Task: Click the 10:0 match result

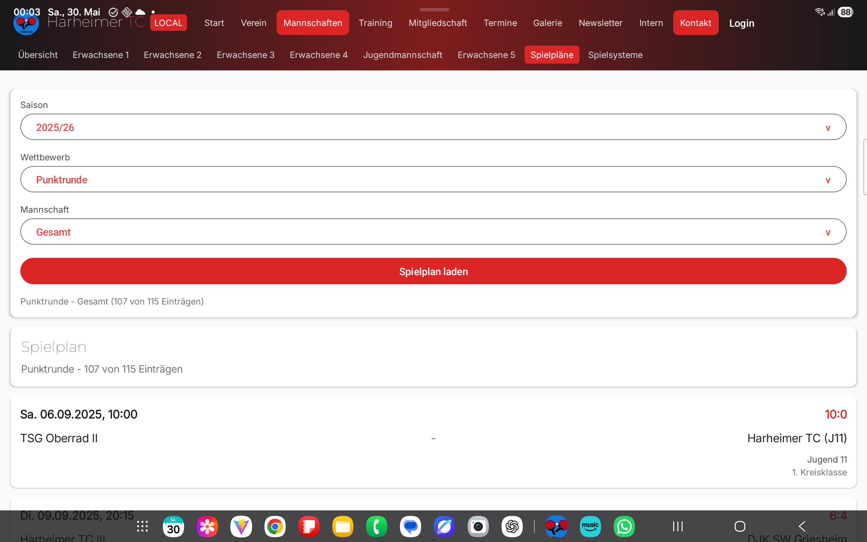Action: coord(836,414)
